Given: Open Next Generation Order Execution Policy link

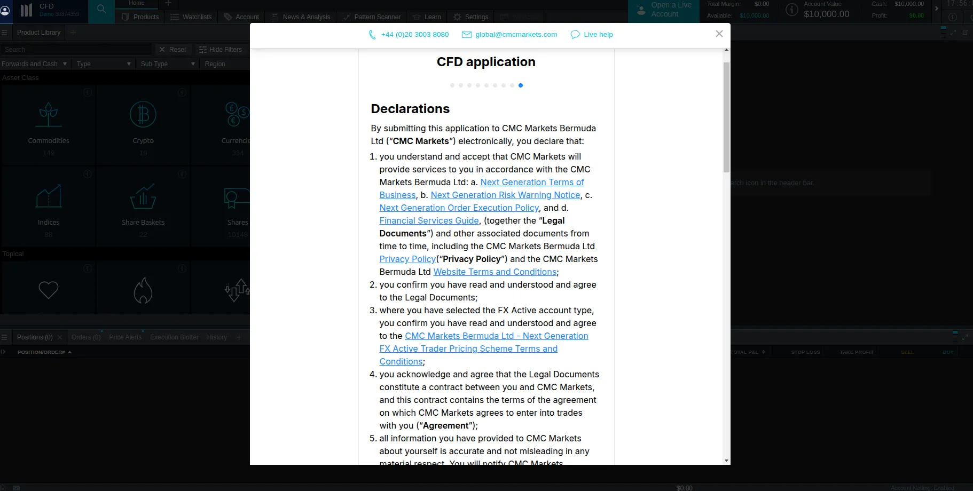Looking at the screenshot, I should [x=459, y=208].
